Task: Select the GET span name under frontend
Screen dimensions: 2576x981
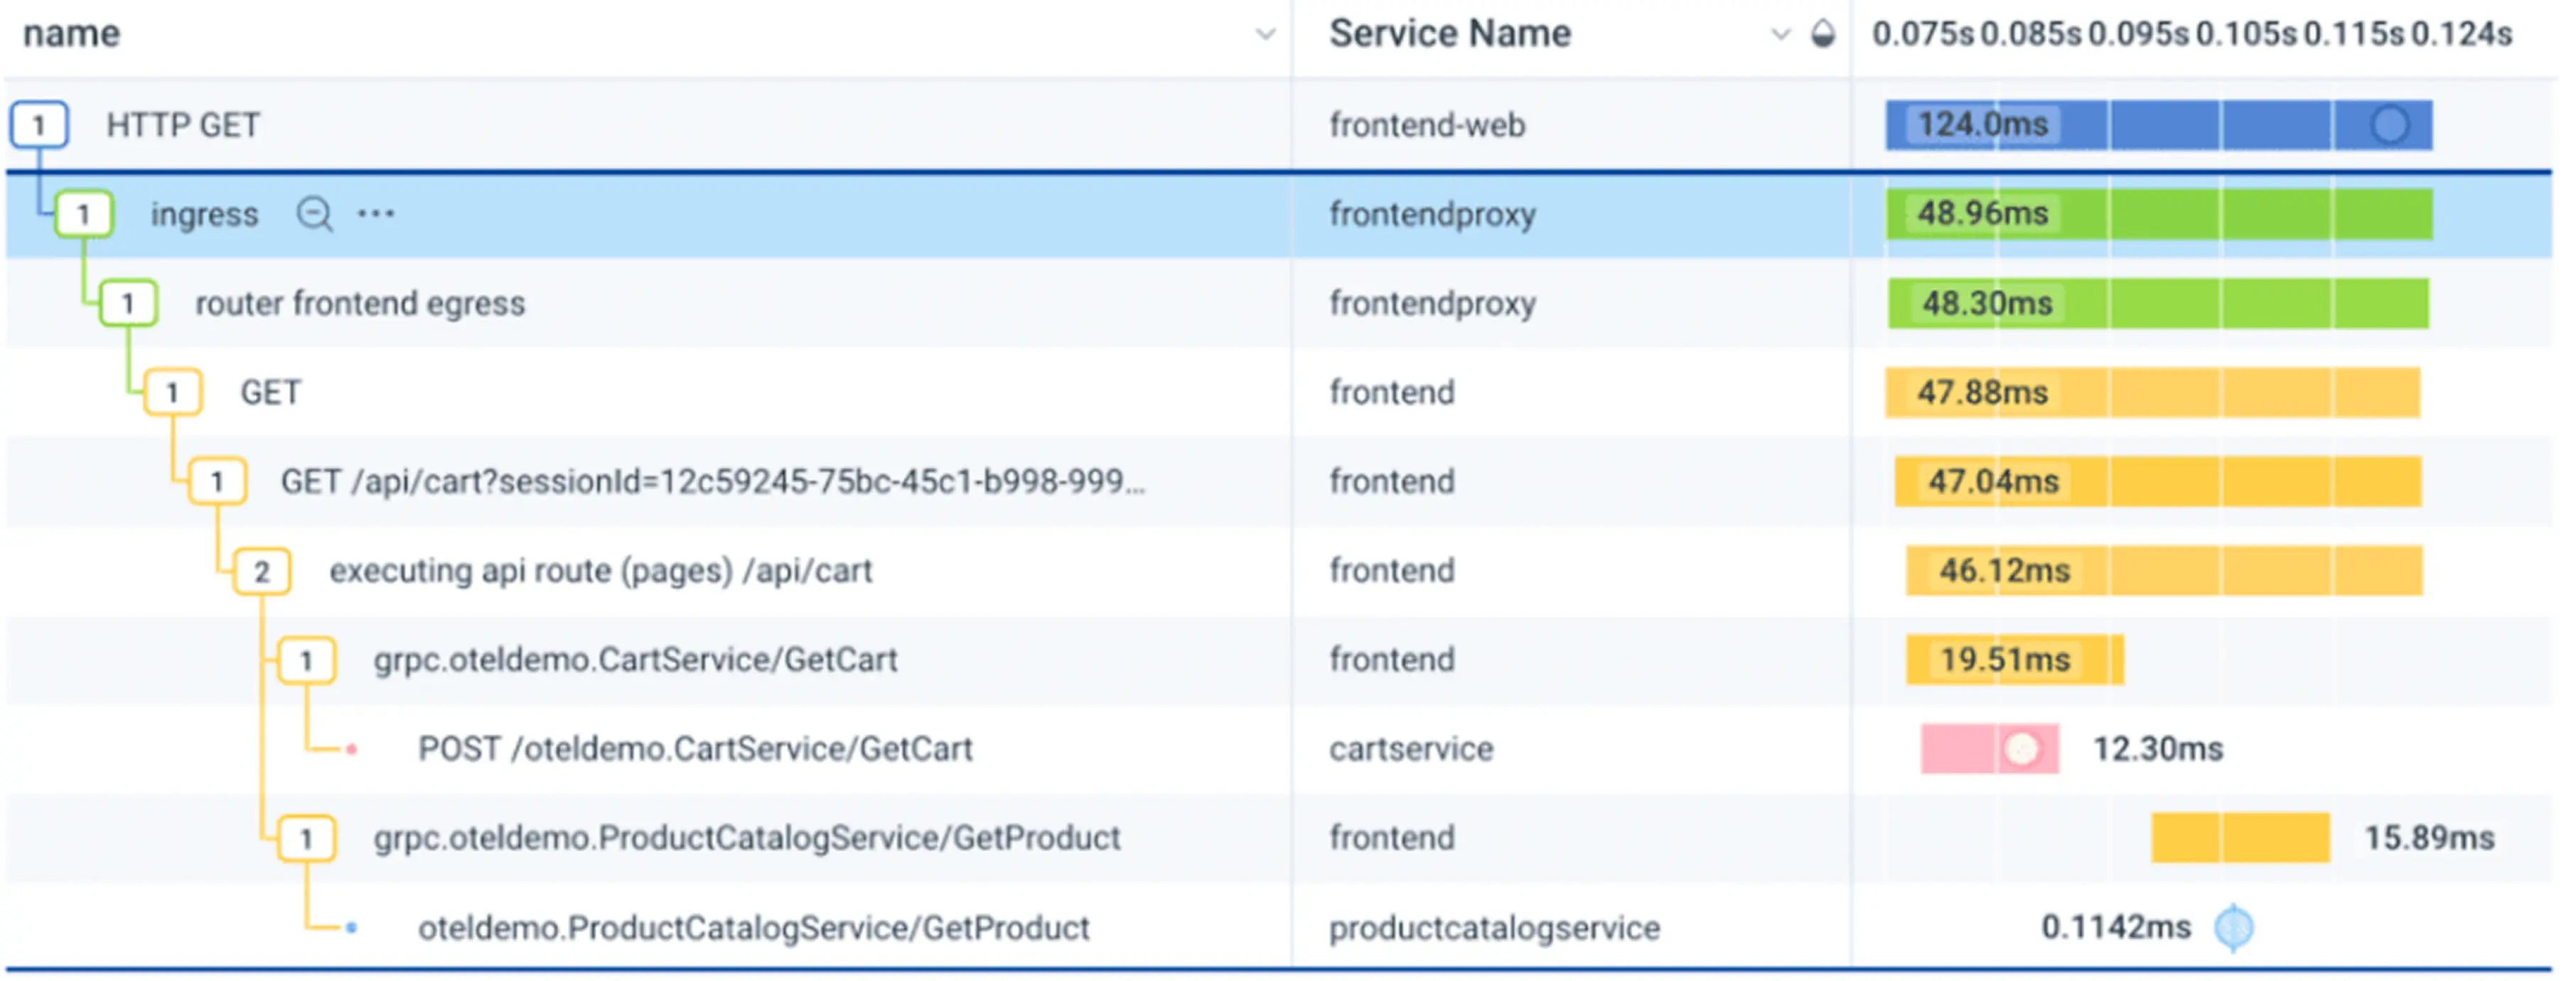Action: coord(270,392)
